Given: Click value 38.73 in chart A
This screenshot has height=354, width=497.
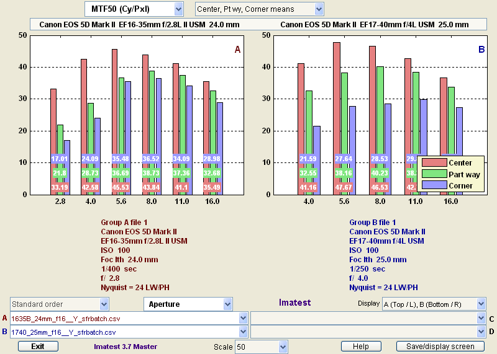Looking at the screenshot, I should pyautogui.click(x=151, y=173).
